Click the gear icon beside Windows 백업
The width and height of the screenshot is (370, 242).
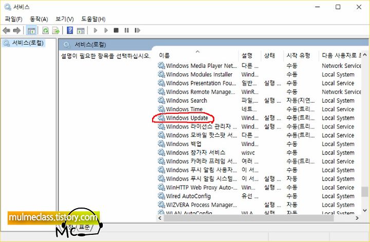(x=161, y=144)
